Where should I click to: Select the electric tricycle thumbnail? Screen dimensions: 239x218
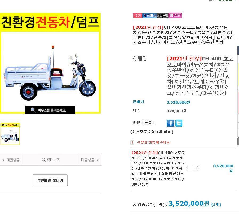pyautogui.click(x=10, y=134)
